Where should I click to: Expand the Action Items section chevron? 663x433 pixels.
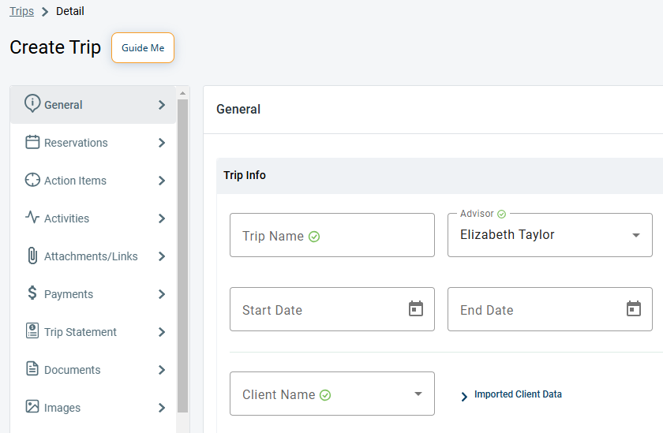click(x=162, y=181)
